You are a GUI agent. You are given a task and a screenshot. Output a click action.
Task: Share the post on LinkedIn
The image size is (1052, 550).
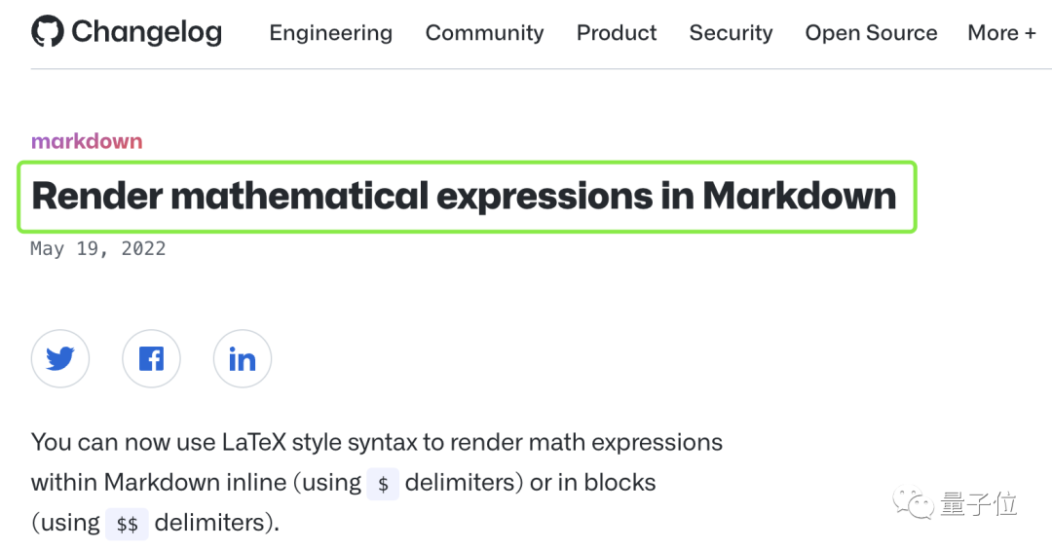click(x=242, y=359)
